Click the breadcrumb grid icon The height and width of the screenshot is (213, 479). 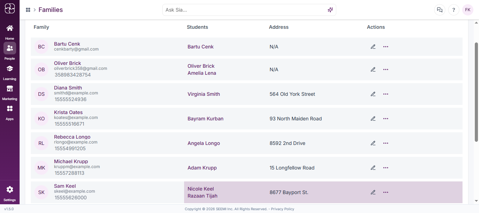(28, 10)
